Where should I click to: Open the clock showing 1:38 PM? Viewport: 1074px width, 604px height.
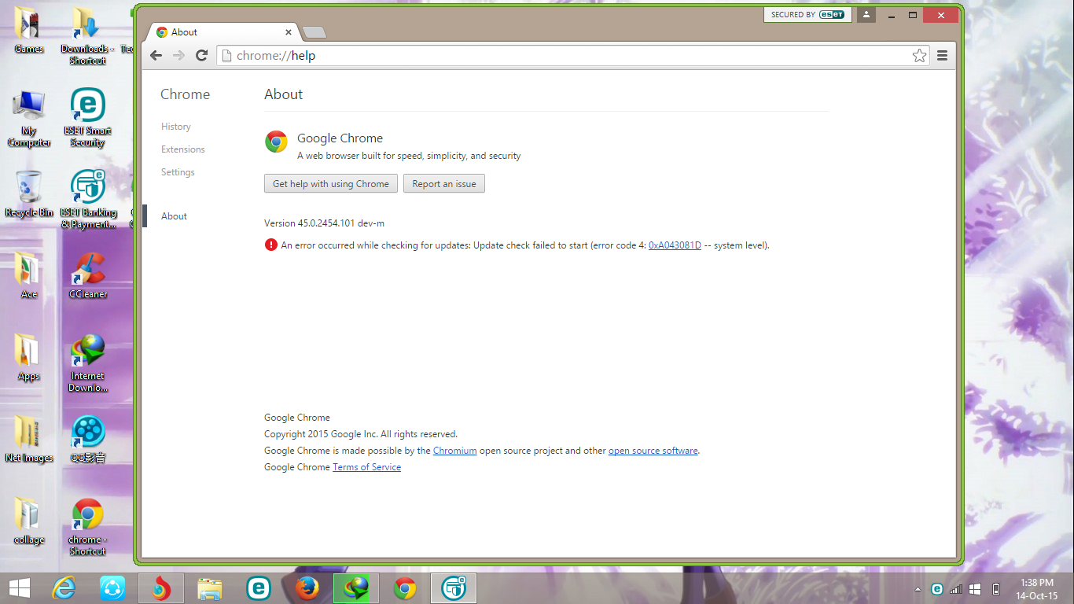point(1036,588)
